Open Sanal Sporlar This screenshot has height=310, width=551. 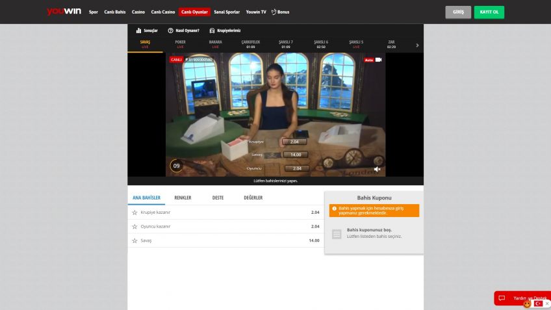pos(227,12)
